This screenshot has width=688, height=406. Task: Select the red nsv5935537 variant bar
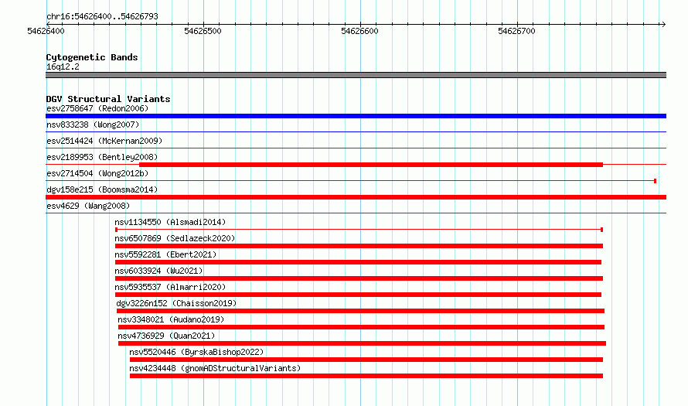(358, 295)
